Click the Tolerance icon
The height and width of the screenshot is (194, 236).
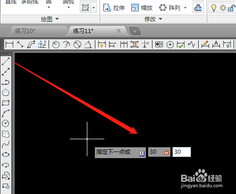pyautogui.click(x=159, y=44)
